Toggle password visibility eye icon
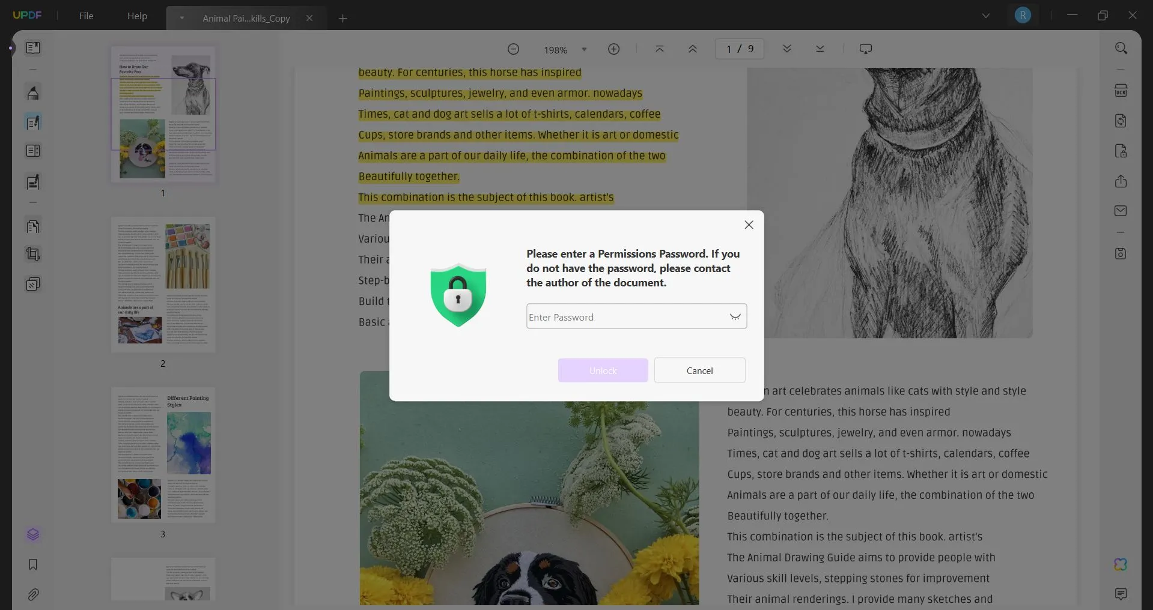The image size is (1153, 610). click(735, 317)
